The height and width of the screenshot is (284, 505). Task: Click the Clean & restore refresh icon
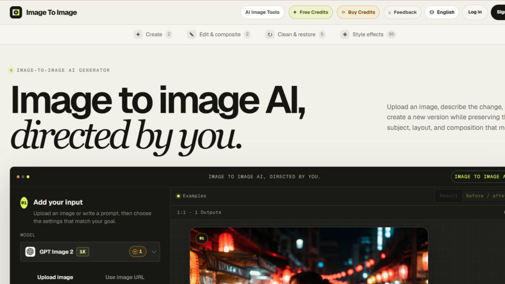click(x=270, y=35)
